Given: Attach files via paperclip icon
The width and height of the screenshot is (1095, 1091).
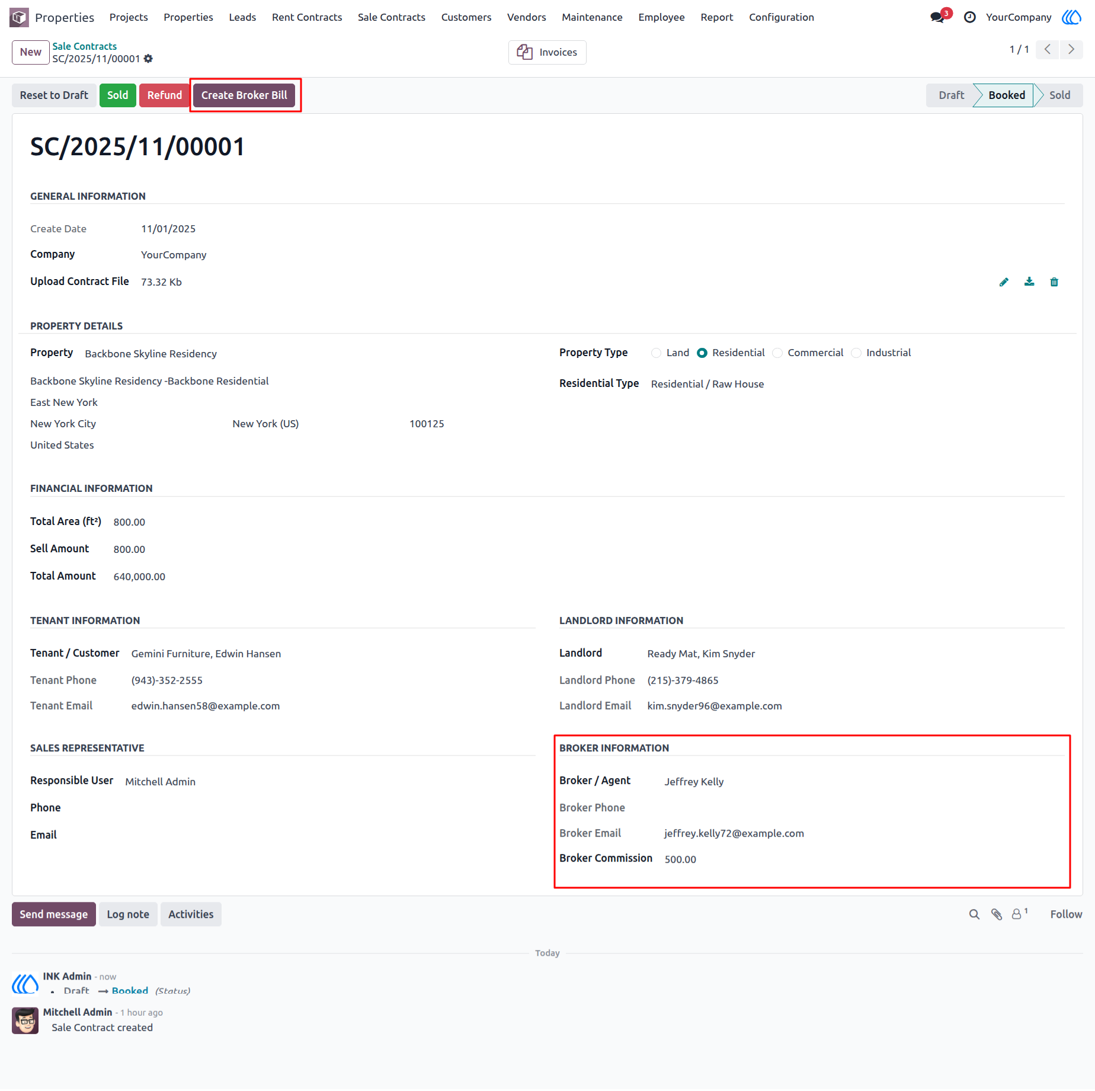Looking at the screenshot, I should (x=997, y=914).
